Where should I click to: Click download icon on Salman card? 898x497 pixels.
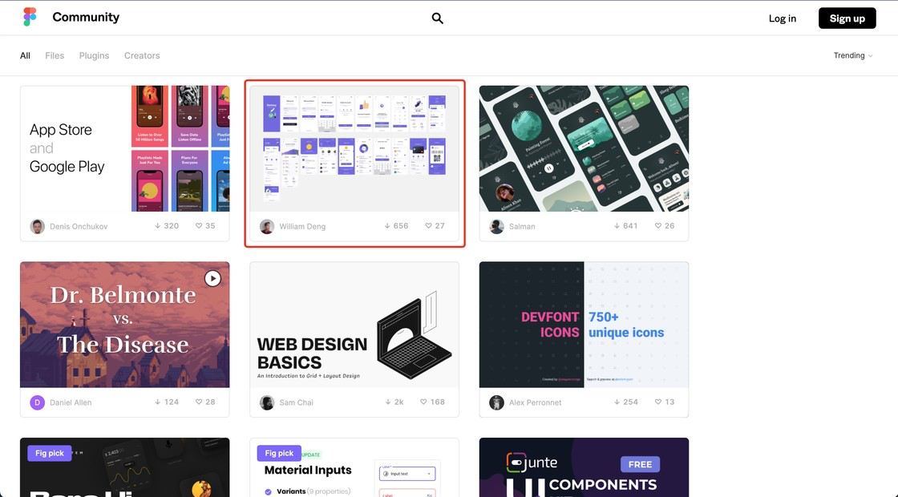pos(617,226)
